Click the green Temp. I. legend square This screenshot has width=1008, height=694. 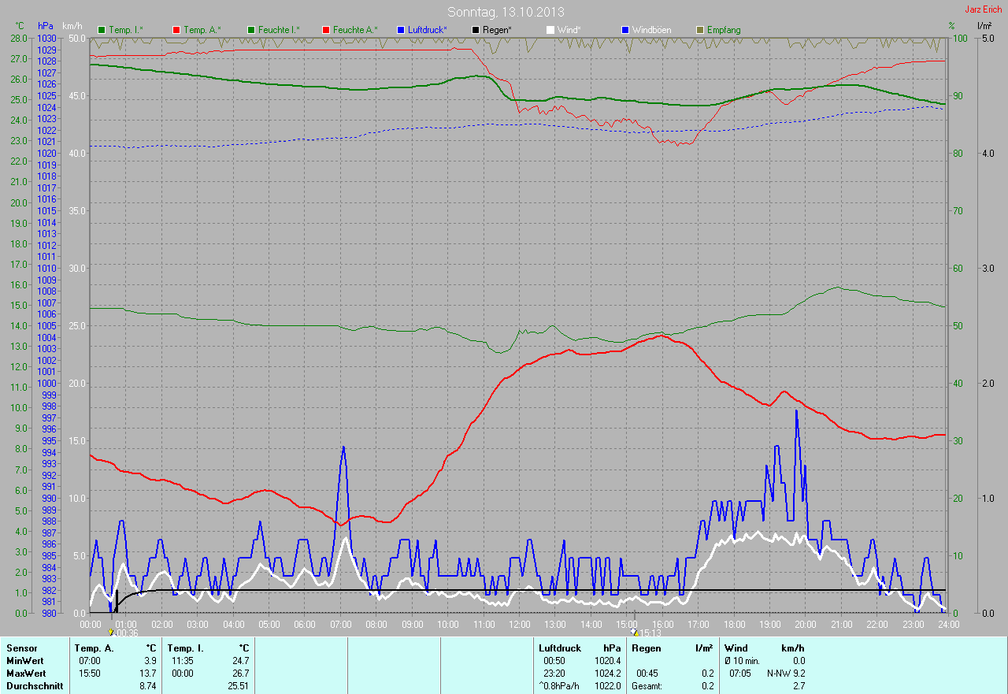coord(102,30)
